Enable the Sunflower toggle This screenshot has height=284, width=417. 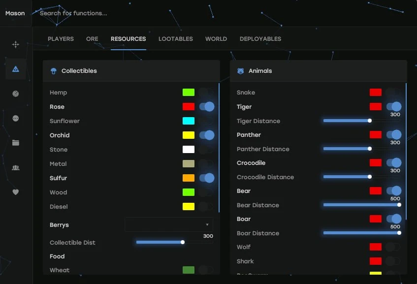206,121
